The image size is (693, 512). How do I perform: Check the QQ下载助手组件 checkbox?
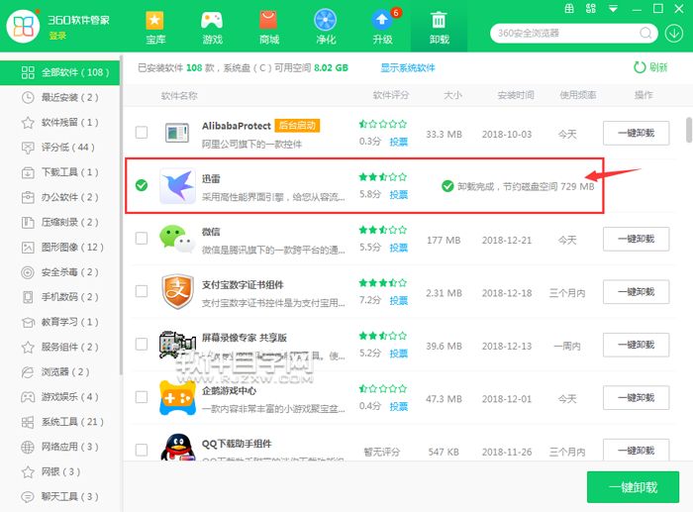pyautogui.click(x=142, y=450)
